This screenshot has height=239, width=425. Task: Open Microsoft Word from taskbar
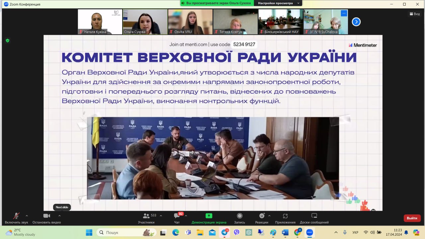[x=285, y=233]
